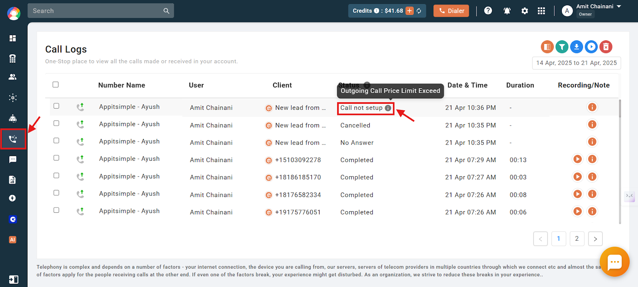Click info icon beside Call not setup

click(388, 108)
